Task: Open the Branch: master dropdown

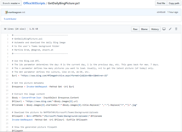Action: click(12, 3)
